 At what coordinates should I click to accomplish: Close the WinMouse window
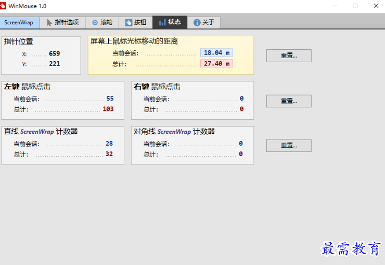pos(376,6)
